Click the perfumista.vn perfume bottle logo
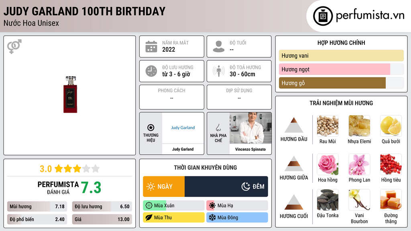Image resolution: width=411 pixels, height=231 pixels. point(323,16)
